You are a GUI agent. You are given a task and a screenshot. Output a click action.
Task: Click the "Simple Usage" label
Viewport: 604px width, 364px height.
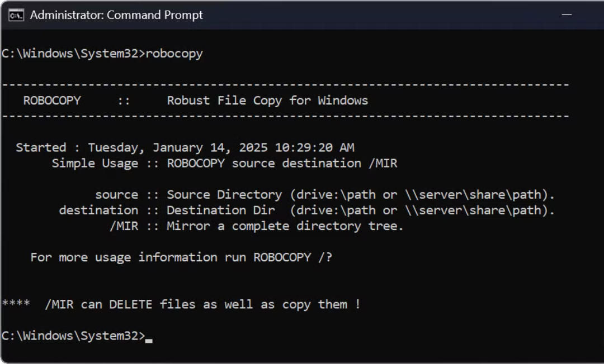tap(95, 163)
